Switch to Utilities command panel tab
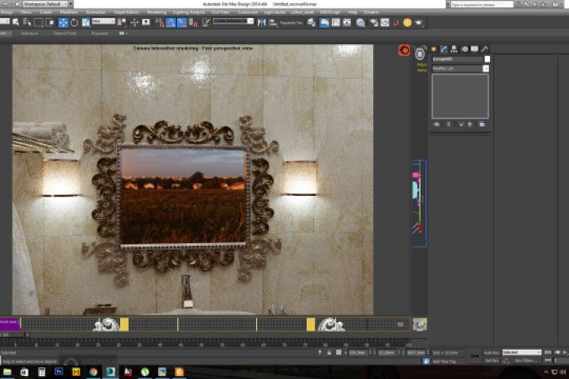Image resolution: width=569 pixels, height=379 pixels. (x=484, y=49)
